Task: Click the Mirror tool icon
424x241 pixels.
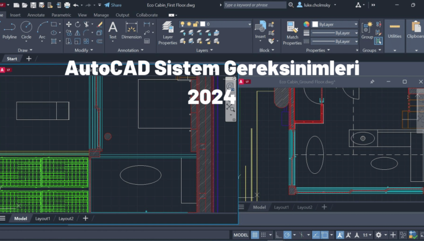Action: click(77, 33)
